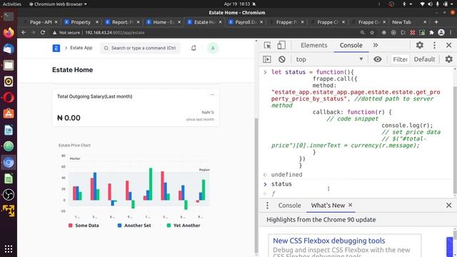Open the Estate App breadcrumb link
457x257 pixels.
pyautogui.click(x=81, y=48)
